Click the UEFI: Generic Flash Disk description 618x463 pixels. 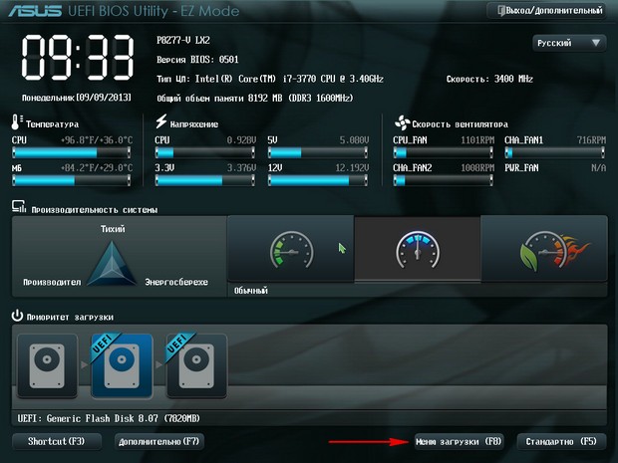(x=109, y=418)
